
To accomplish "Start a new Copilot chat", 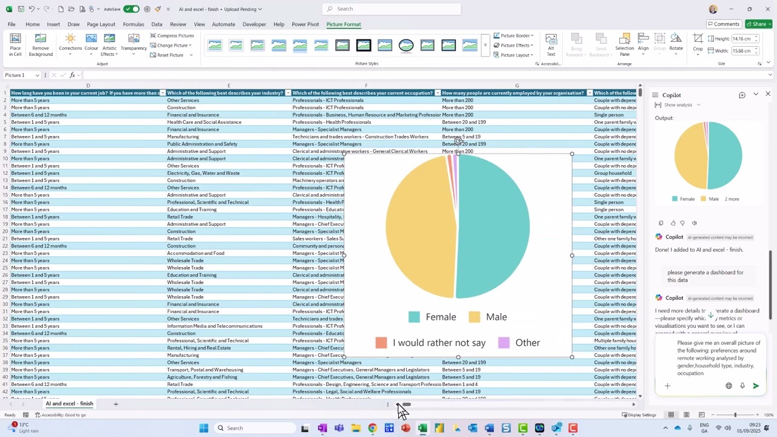I will tap(742, 95).
